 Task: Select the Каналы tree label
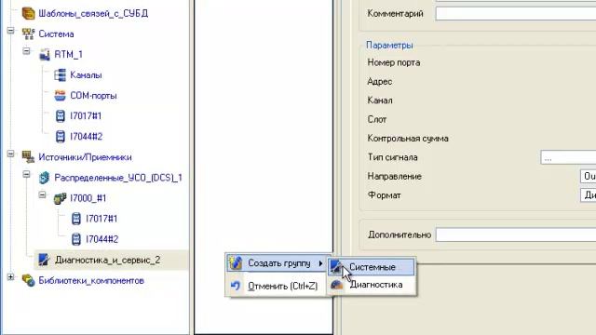86,75
